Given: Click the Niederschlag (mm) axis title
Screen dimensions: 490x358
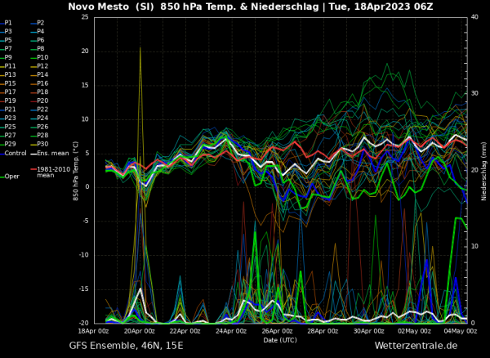Looking at the screenshot, I should point(484,171).
